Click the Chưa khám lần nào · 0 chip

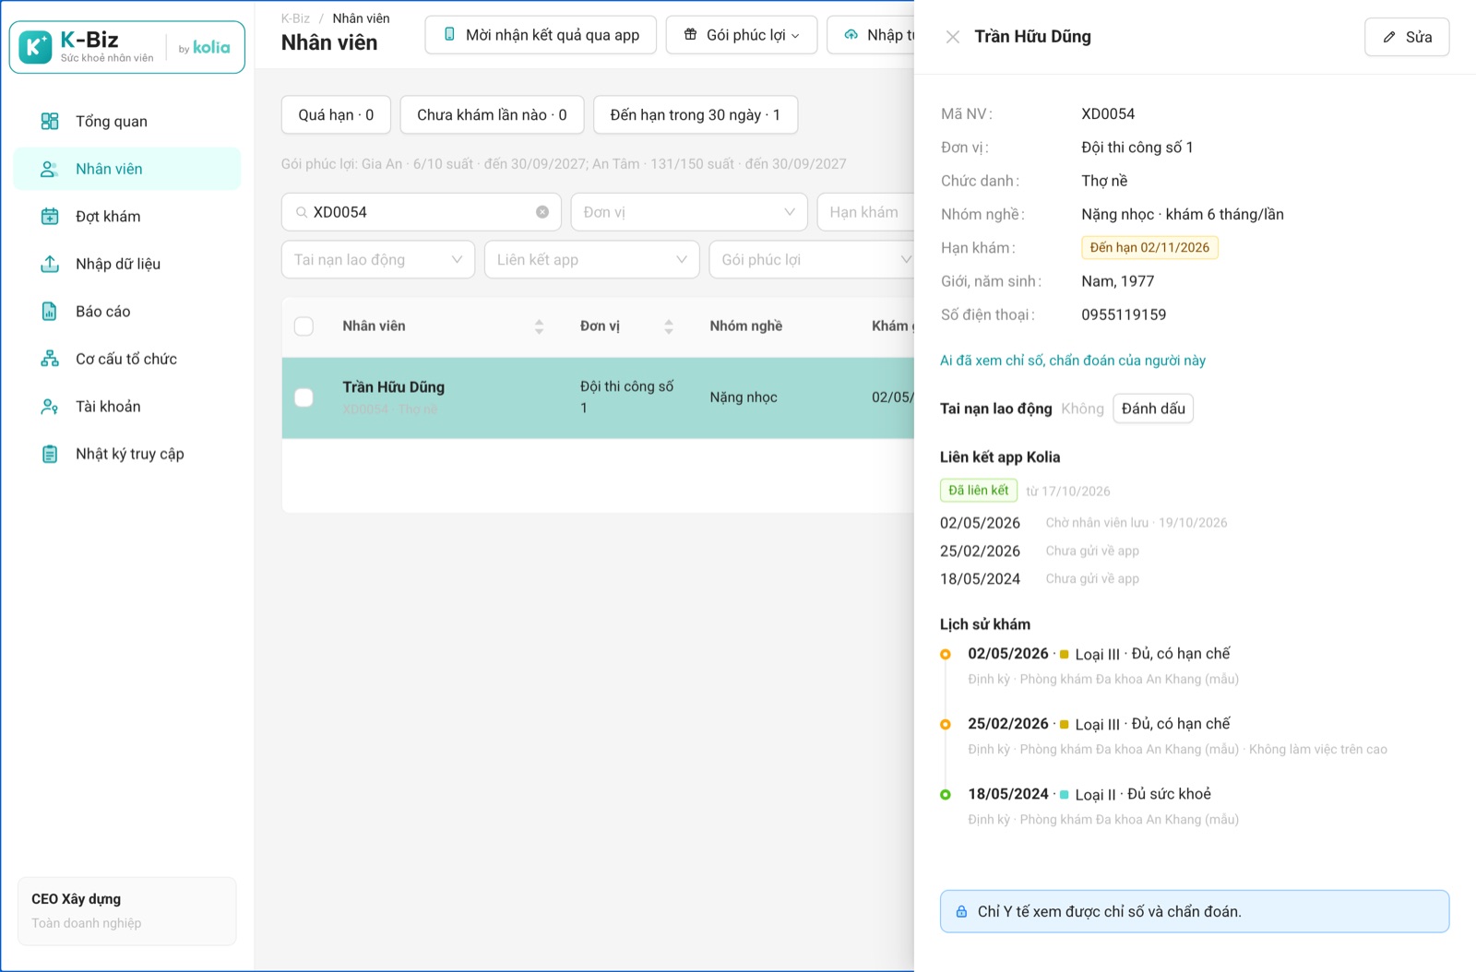click(x=492, y=114)
